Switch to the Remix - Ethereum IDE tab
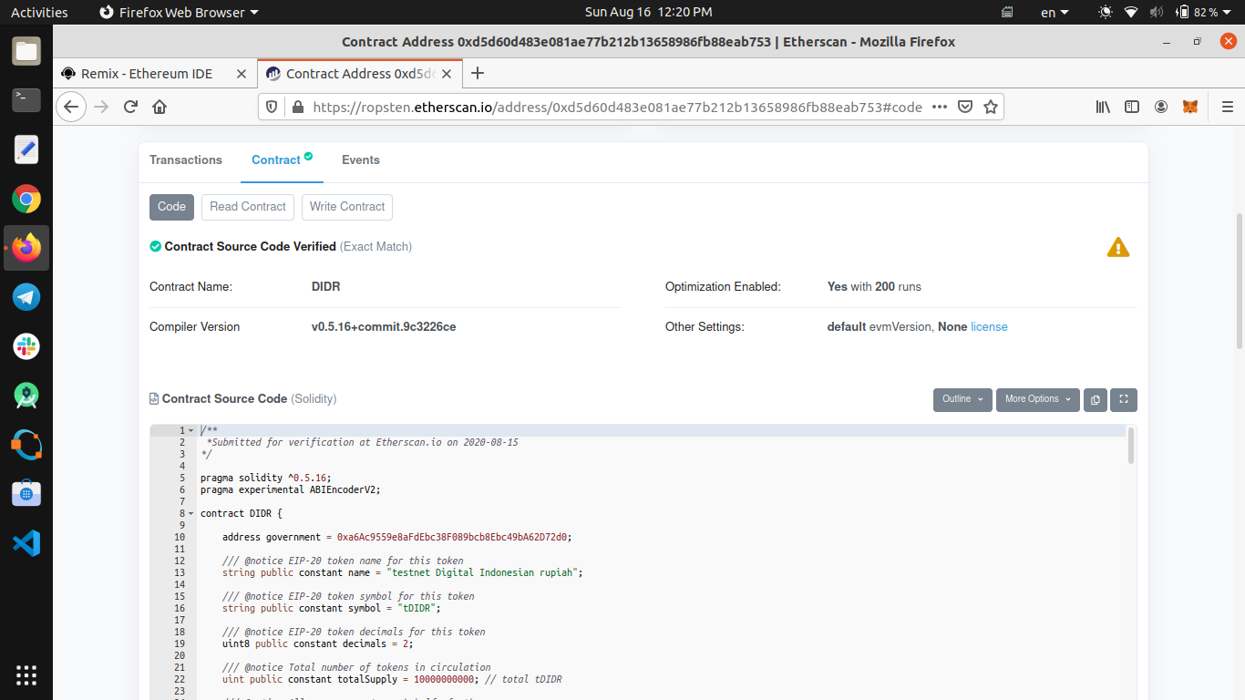1245x700 pixels. 147,74
